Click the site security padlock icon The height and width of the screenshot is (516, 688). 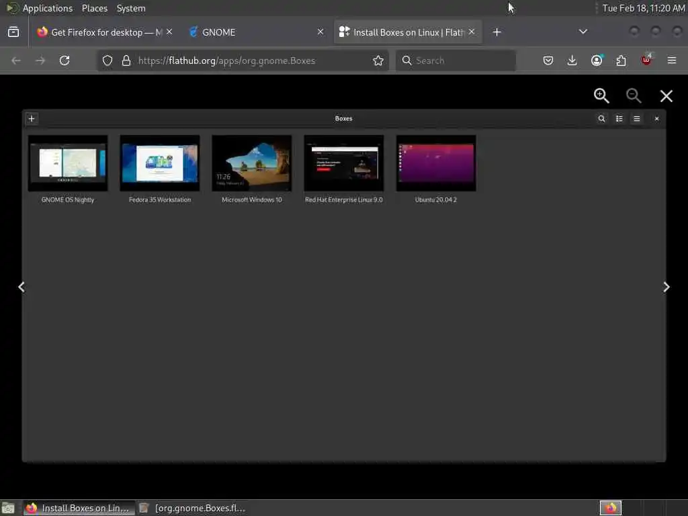point(126,60)
